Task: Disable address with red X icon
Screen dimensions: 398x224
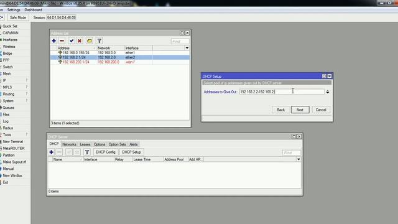Action: (x=80, y=40)
